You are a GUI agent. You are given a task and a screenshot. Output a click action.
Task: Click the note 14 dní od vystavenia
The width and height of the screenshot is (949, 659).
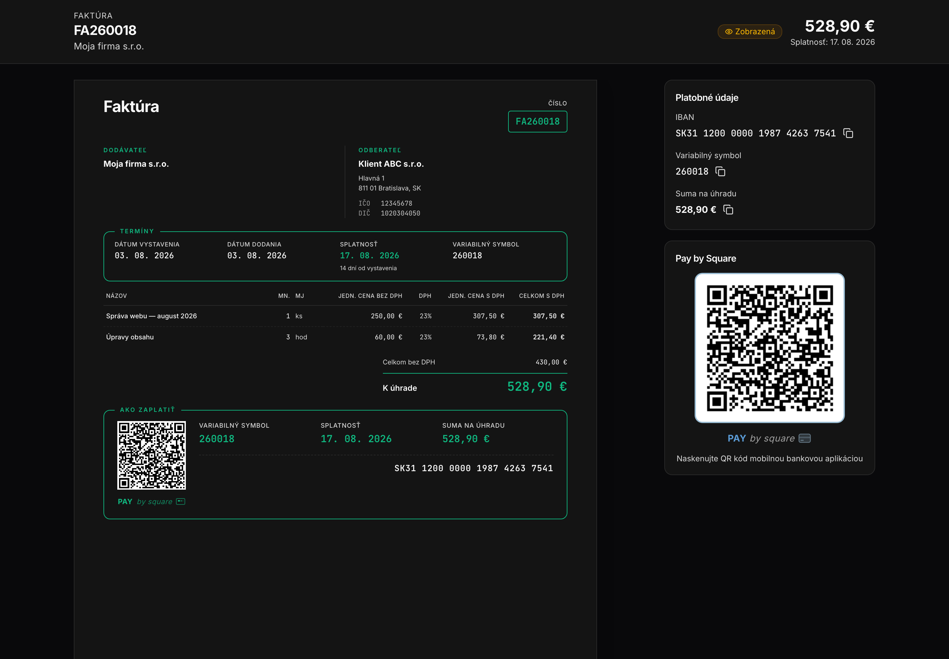pos(368,268)
